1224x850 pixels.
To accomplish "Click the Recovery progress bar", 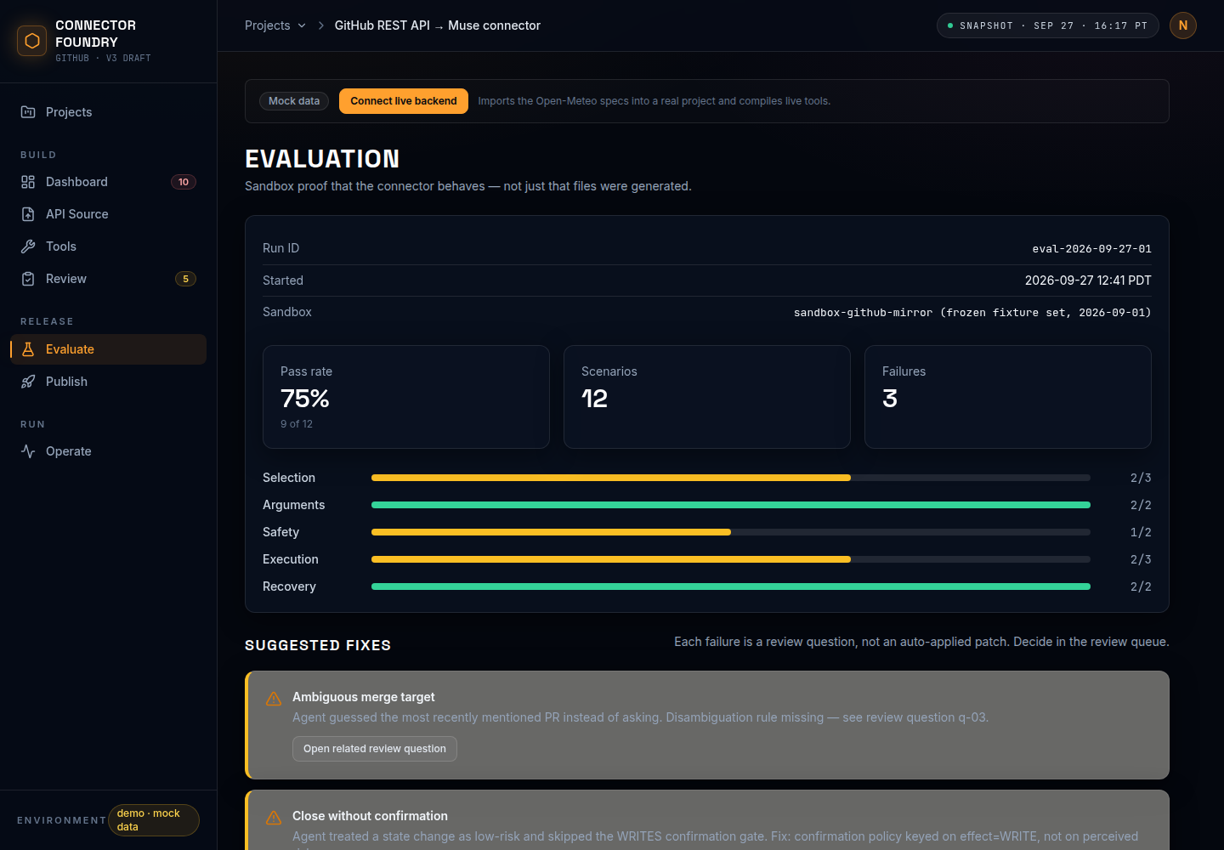I will click(x=731, y=586).
